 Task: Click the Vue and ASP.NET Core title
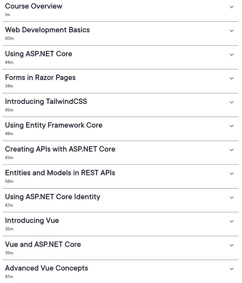tap(43, 244)
